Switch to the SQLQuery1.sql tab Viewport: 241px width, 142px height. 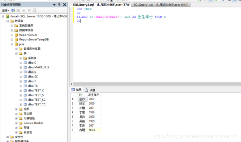click(161, 5)
